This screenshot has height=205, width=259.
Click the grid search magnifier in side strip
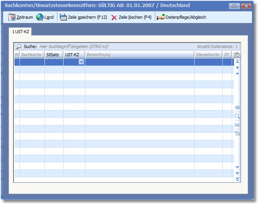(x=237, y=116)
